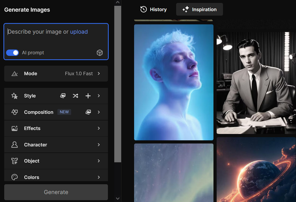Image resolution: width=296 pixels, height=202 pixels.
Task: Click the Style image reference icon
Action: click(x=63, y=96)
